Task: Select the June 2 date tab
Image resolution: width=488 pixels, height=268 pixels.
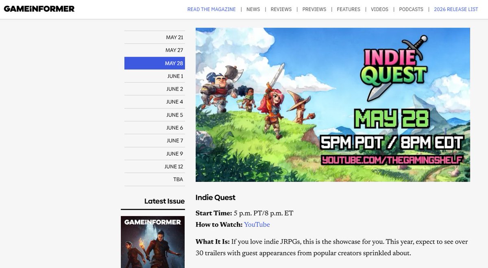Action: coord(155,89)
